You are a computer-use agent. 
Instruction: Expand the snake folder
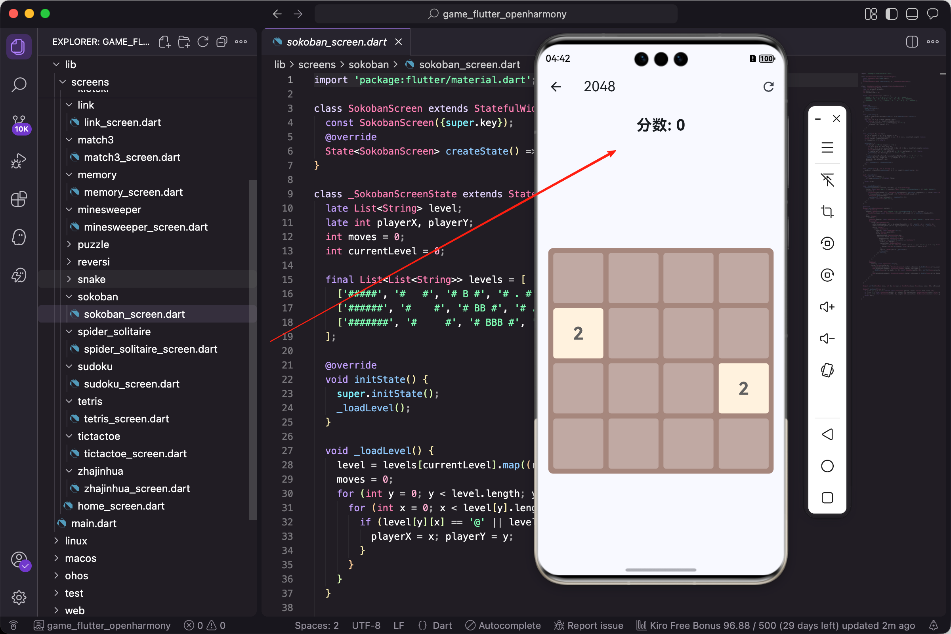[x=92, y=279]
